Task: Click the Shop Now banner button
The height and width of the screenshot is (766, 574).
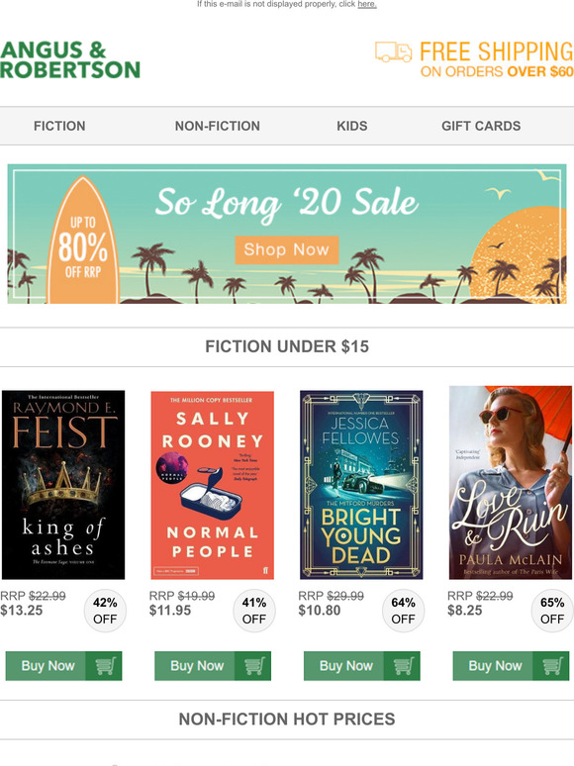Action: [287, 249]
